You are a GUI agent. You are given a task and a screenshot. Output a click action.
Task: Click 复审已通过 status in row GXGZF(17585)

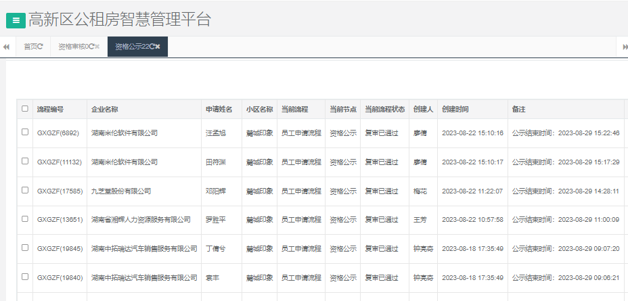[x=381, y=191]
